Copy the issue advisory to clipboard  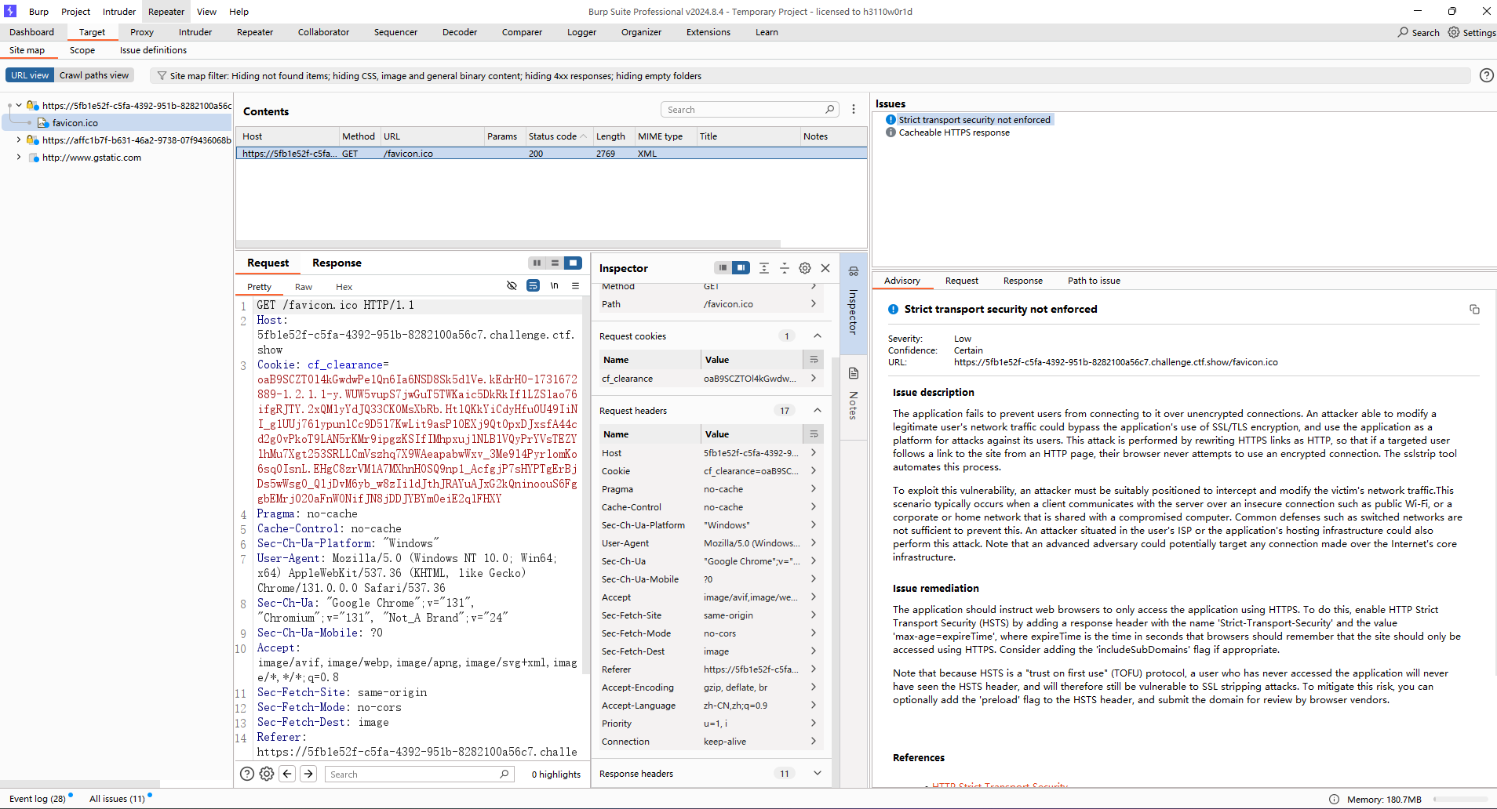[1474, 310]
